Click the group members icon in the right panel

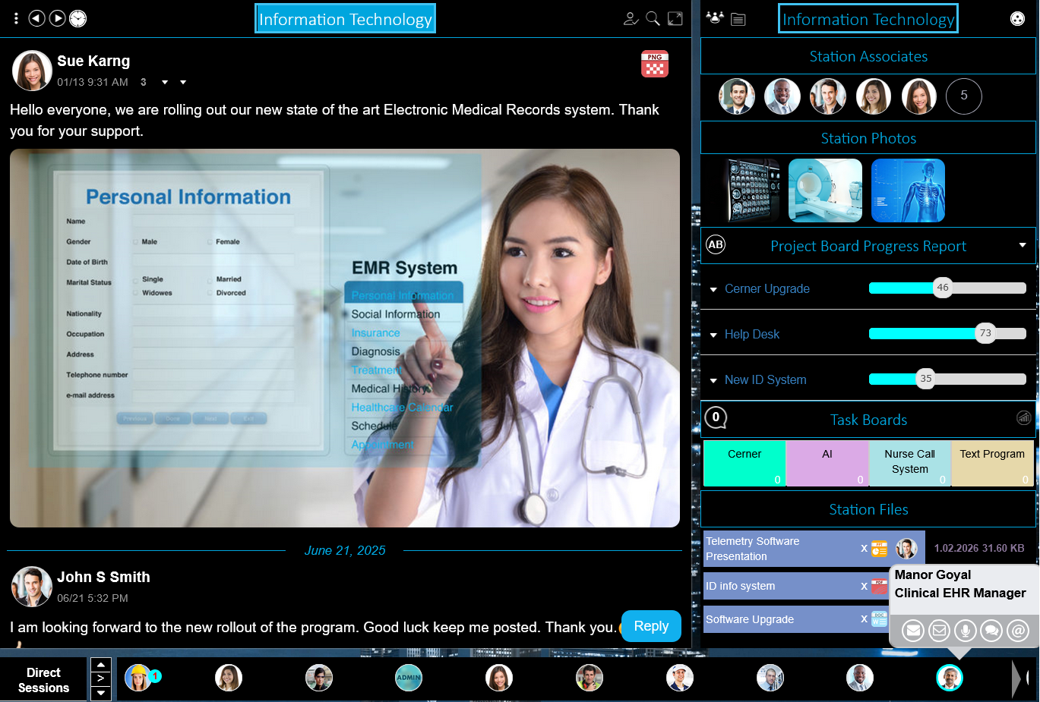[714, 18]
